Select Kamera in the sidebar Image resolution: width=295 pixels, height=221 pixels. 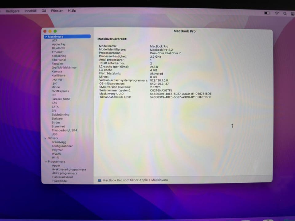57,72
